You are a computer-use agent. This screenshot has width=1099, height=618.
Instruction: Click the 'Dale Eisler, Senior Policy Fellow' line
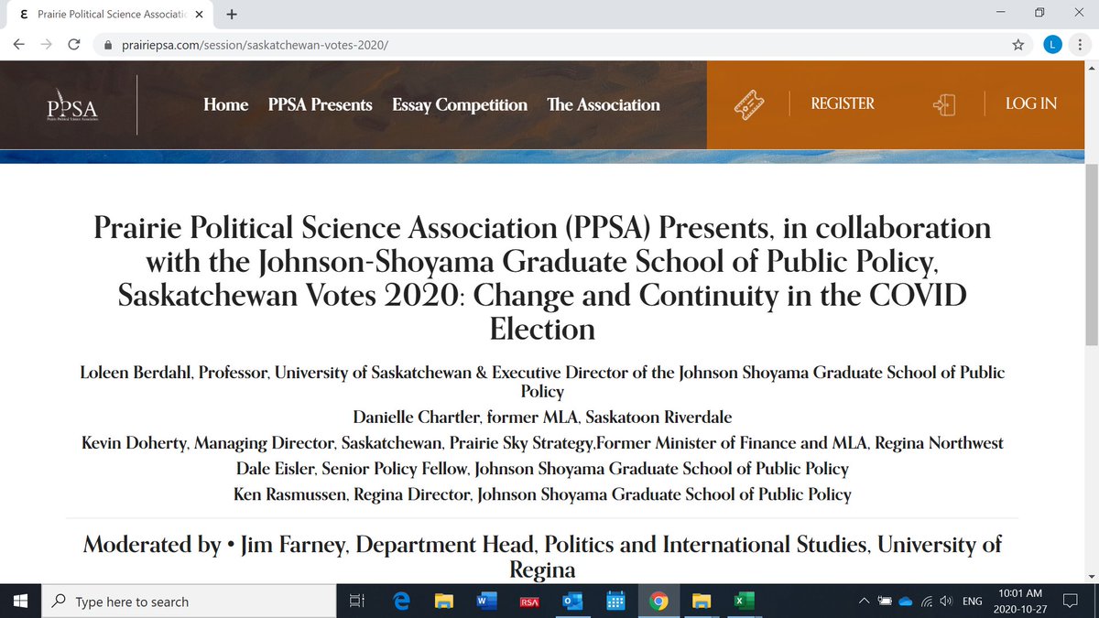coord(542,469)
